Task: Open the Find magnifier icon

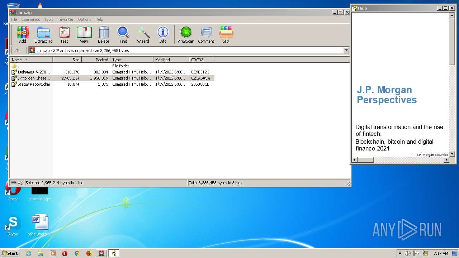Action: [123, 35]
